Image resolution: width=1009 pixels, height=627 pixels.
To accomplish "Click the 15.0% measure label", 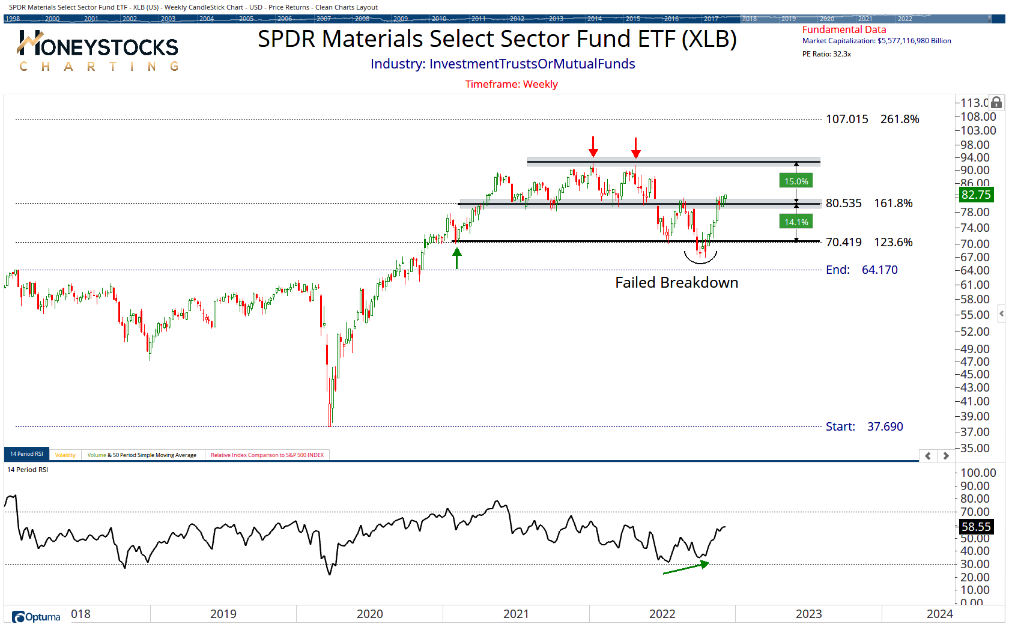I will 796,181.
